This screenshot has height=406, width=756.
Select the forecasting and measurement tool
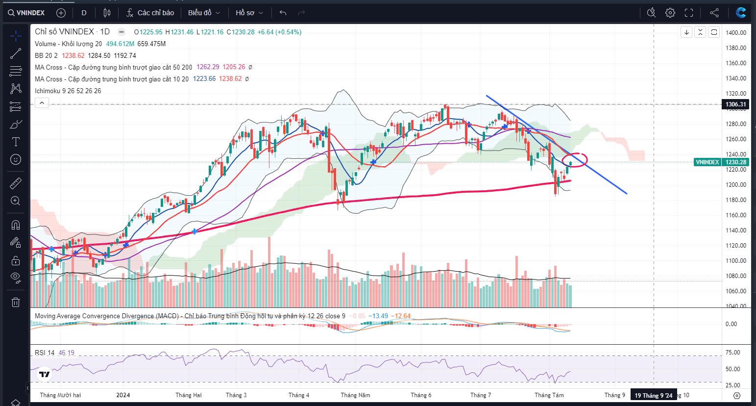click(x=16, y=106)
